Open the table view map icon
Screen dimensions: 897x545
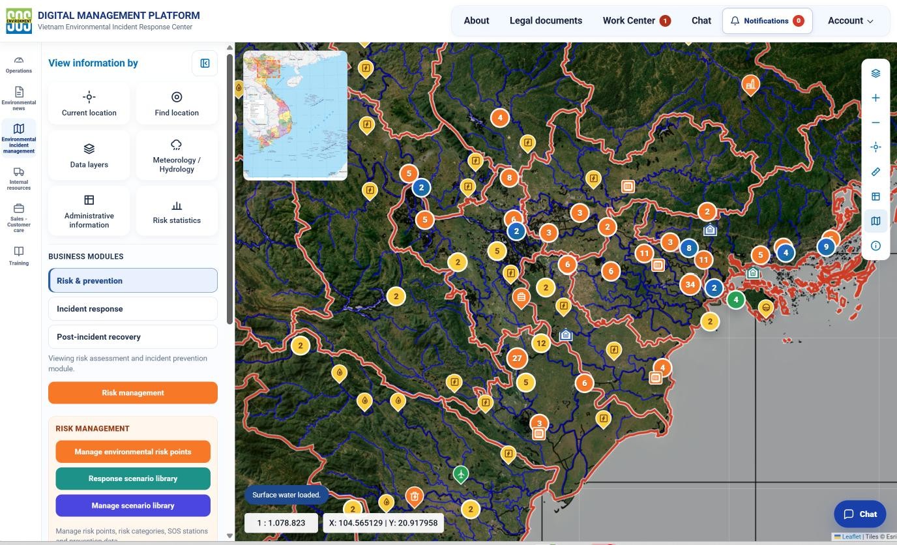875,196
